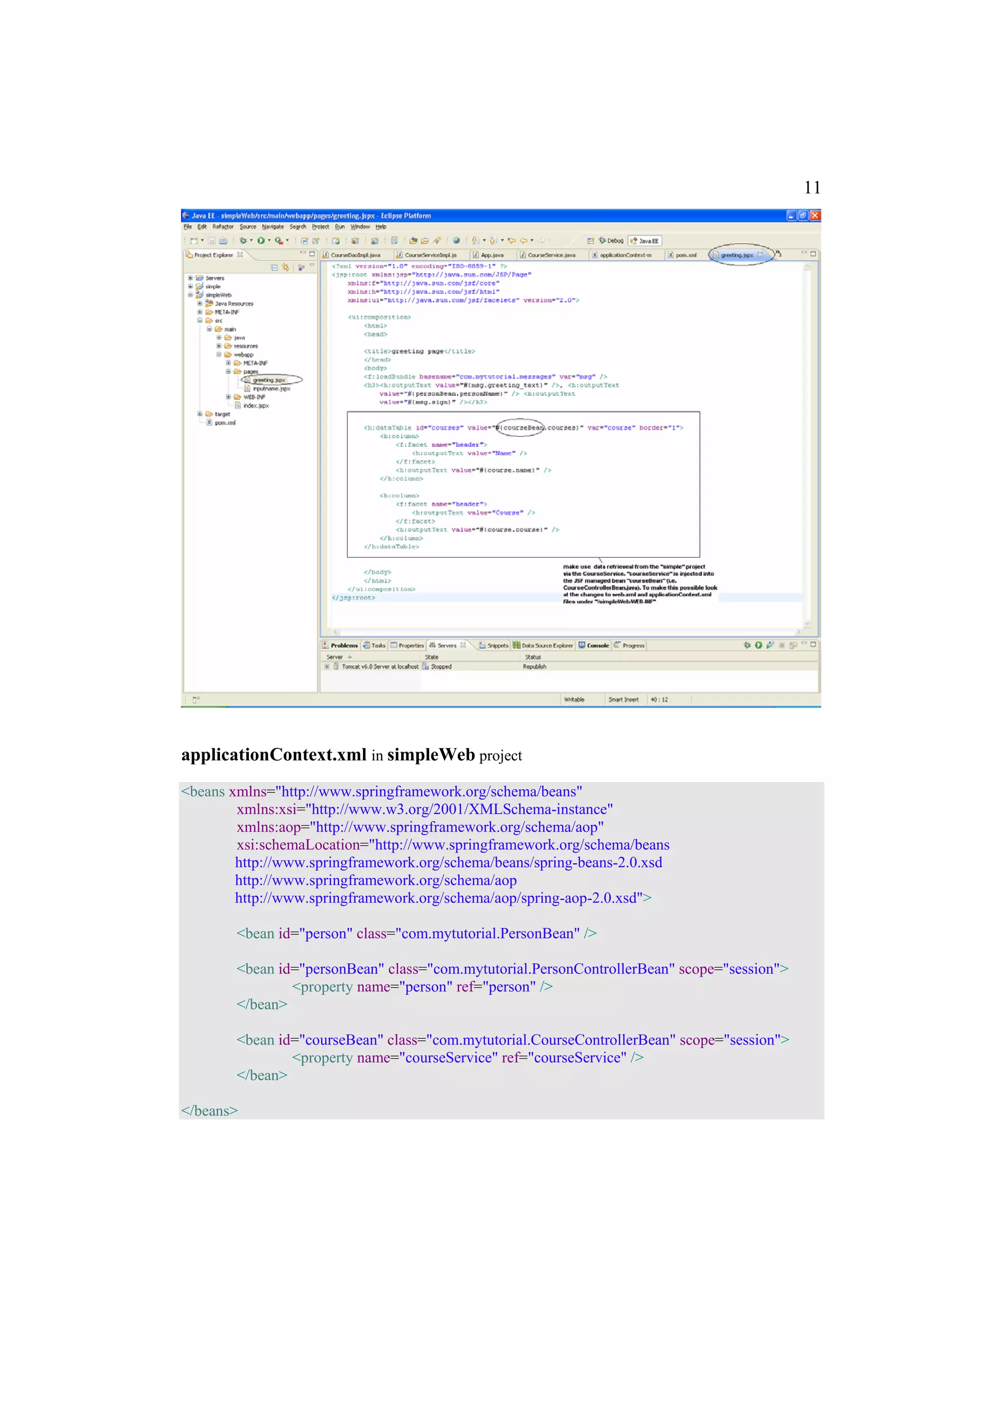Select pom.xml in the project tree
Image resolution: width=1003 pixels, height=1420 pixels.
tap(220, 423)
